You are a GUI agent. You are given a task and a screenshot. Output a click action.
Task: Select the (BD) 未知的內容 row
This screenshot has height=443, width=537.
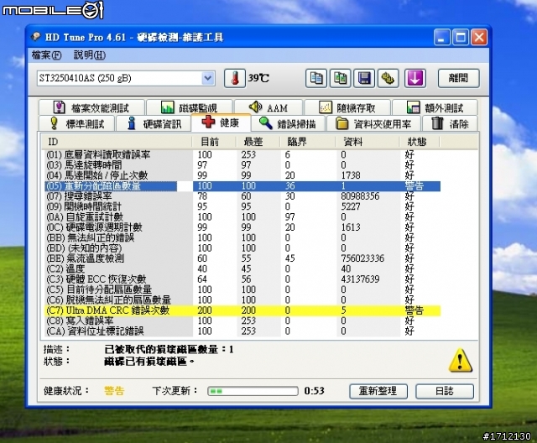[242, 248]
